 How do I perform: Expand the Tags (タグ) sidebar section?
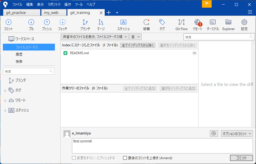tap(5, 91)
